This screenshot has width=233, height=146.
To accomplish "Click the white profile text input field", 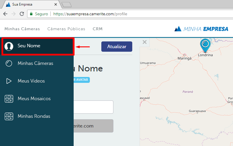I will 93,107.
